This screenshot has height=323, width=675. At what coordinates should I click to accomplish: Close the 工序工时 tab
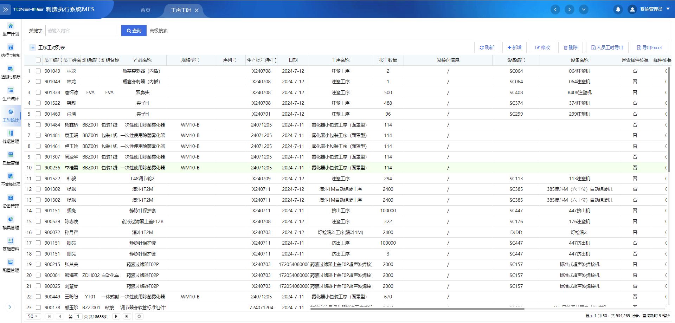pyautogui.click(x=197, y=11)
